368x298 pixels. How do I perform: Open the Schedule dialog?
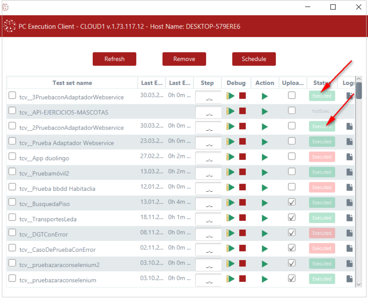point(254,59)
